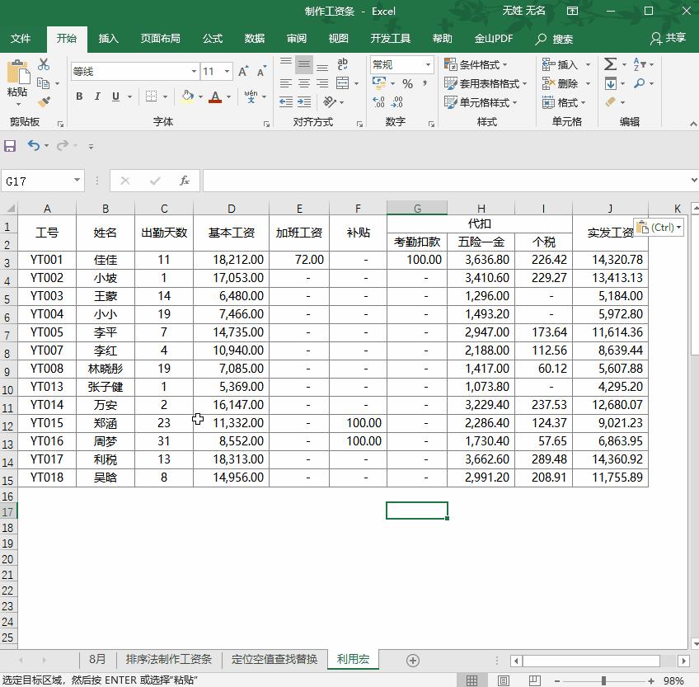699x687 pixels.
Task: Apply bold formatting from the Font group
Action: point(79,96)
